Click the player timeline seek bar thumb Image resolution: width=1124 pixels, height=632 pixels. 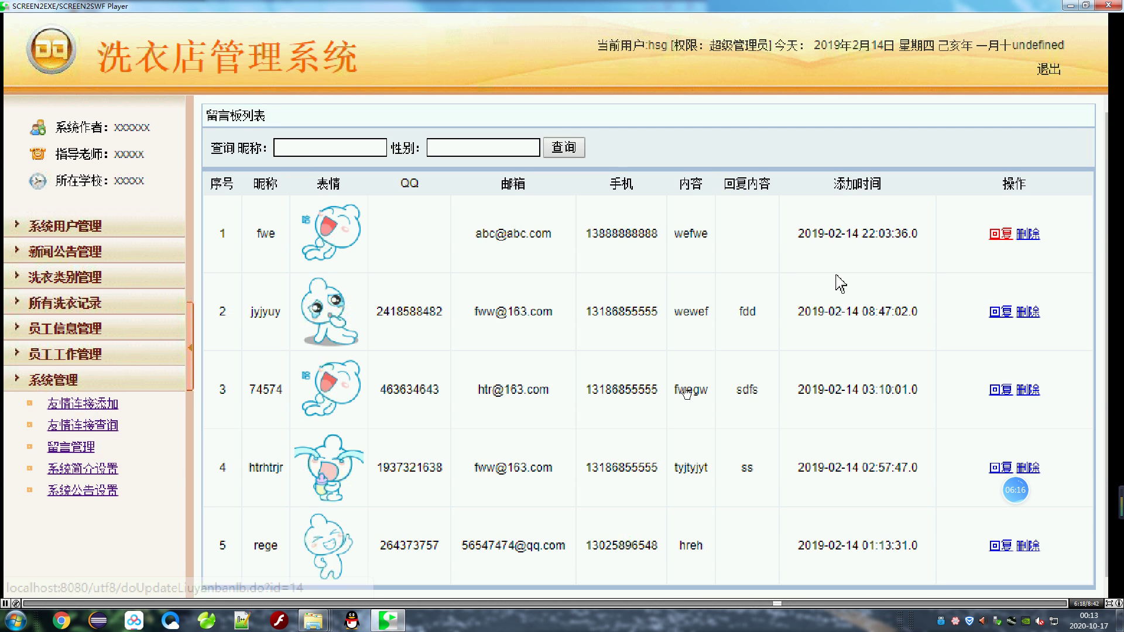pos(777,603)
